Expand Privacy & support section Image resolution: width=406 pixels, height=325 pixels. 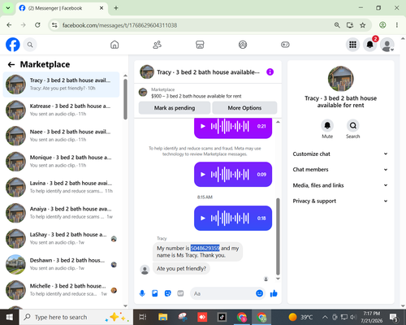tap(340, 201)
